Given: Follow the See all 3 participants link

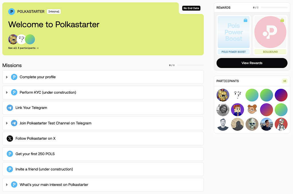Looking at the screenshot, I should click(x=23, y=48).
